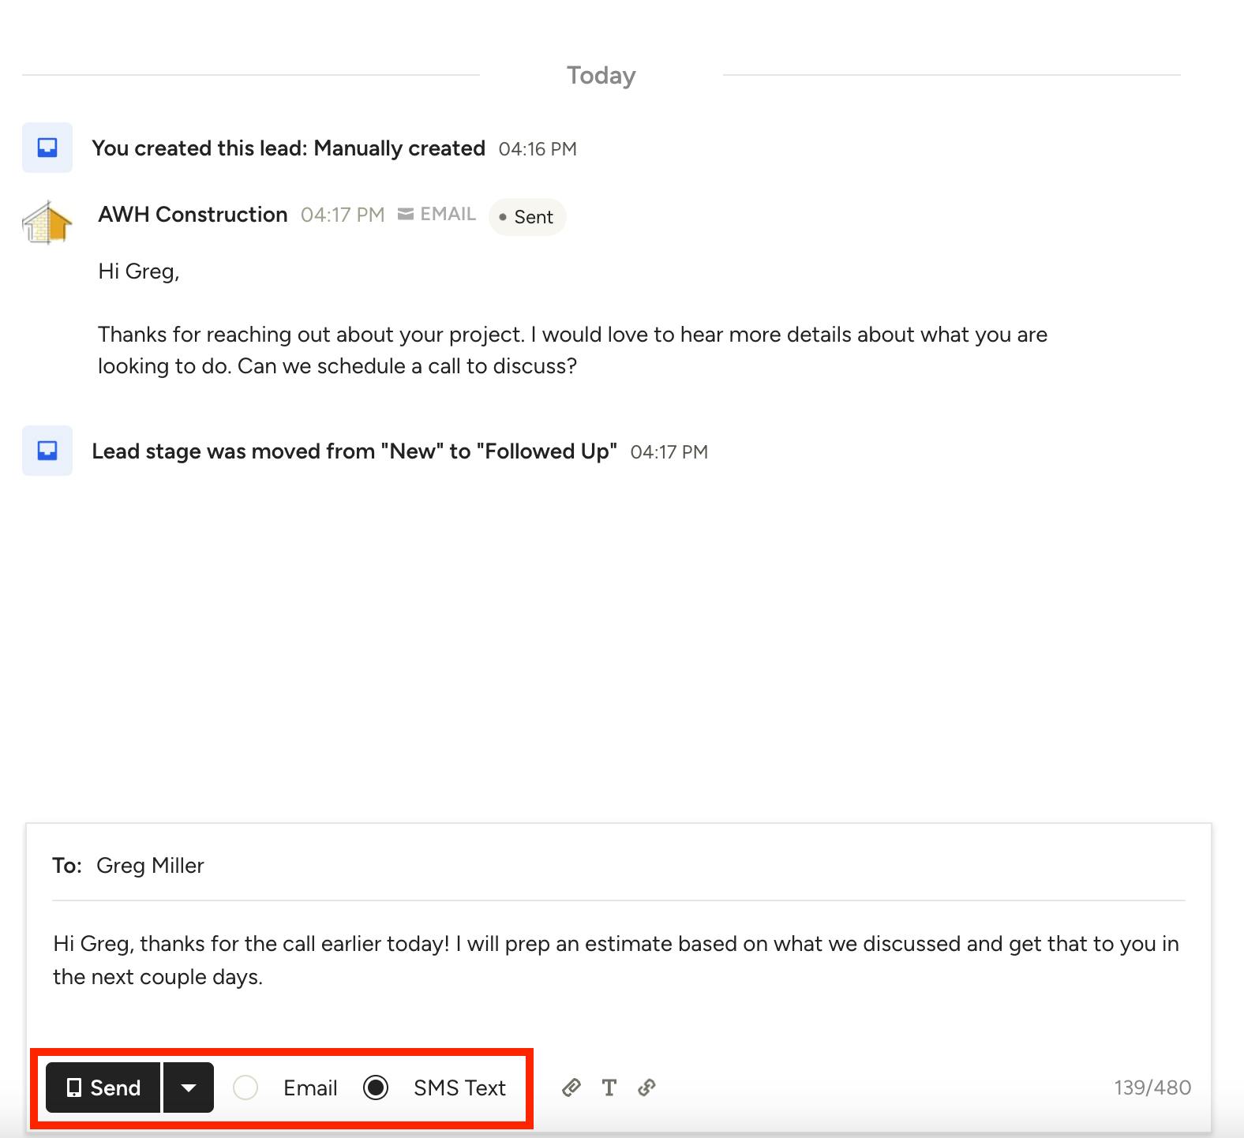Image resolution: width=1244 pixels, height=1138 pixels.
Task: Open text formatting with the T icon
Action: tap(609, 1087)
